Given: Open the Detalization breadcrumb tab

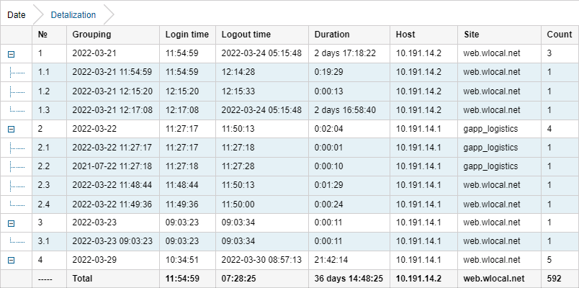Looking at the screenshot, I should [x=73, y=14].
